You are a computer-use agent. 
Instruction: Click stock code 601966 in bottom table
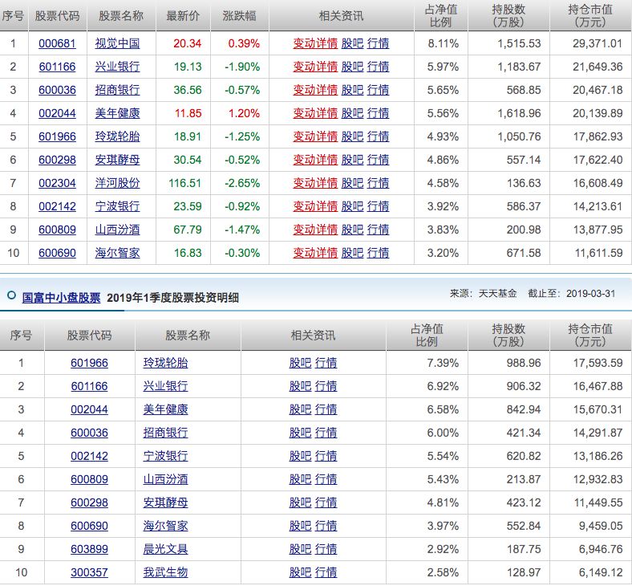(89, 363)
